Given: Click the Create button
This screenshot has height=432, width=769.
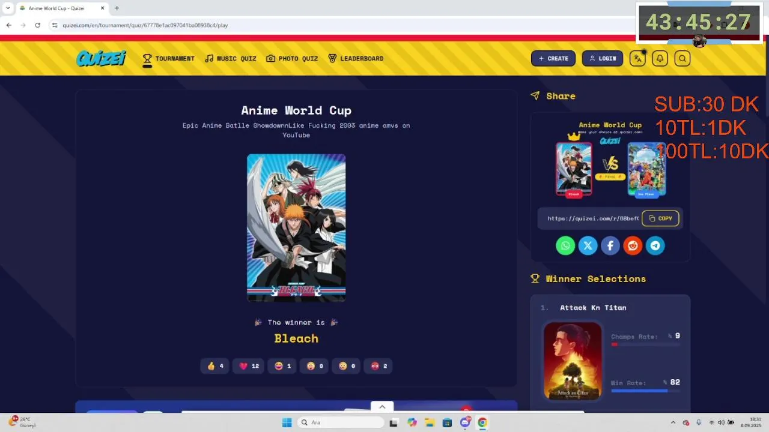Looking at the screenshot, I should click(x=553, y=58).
